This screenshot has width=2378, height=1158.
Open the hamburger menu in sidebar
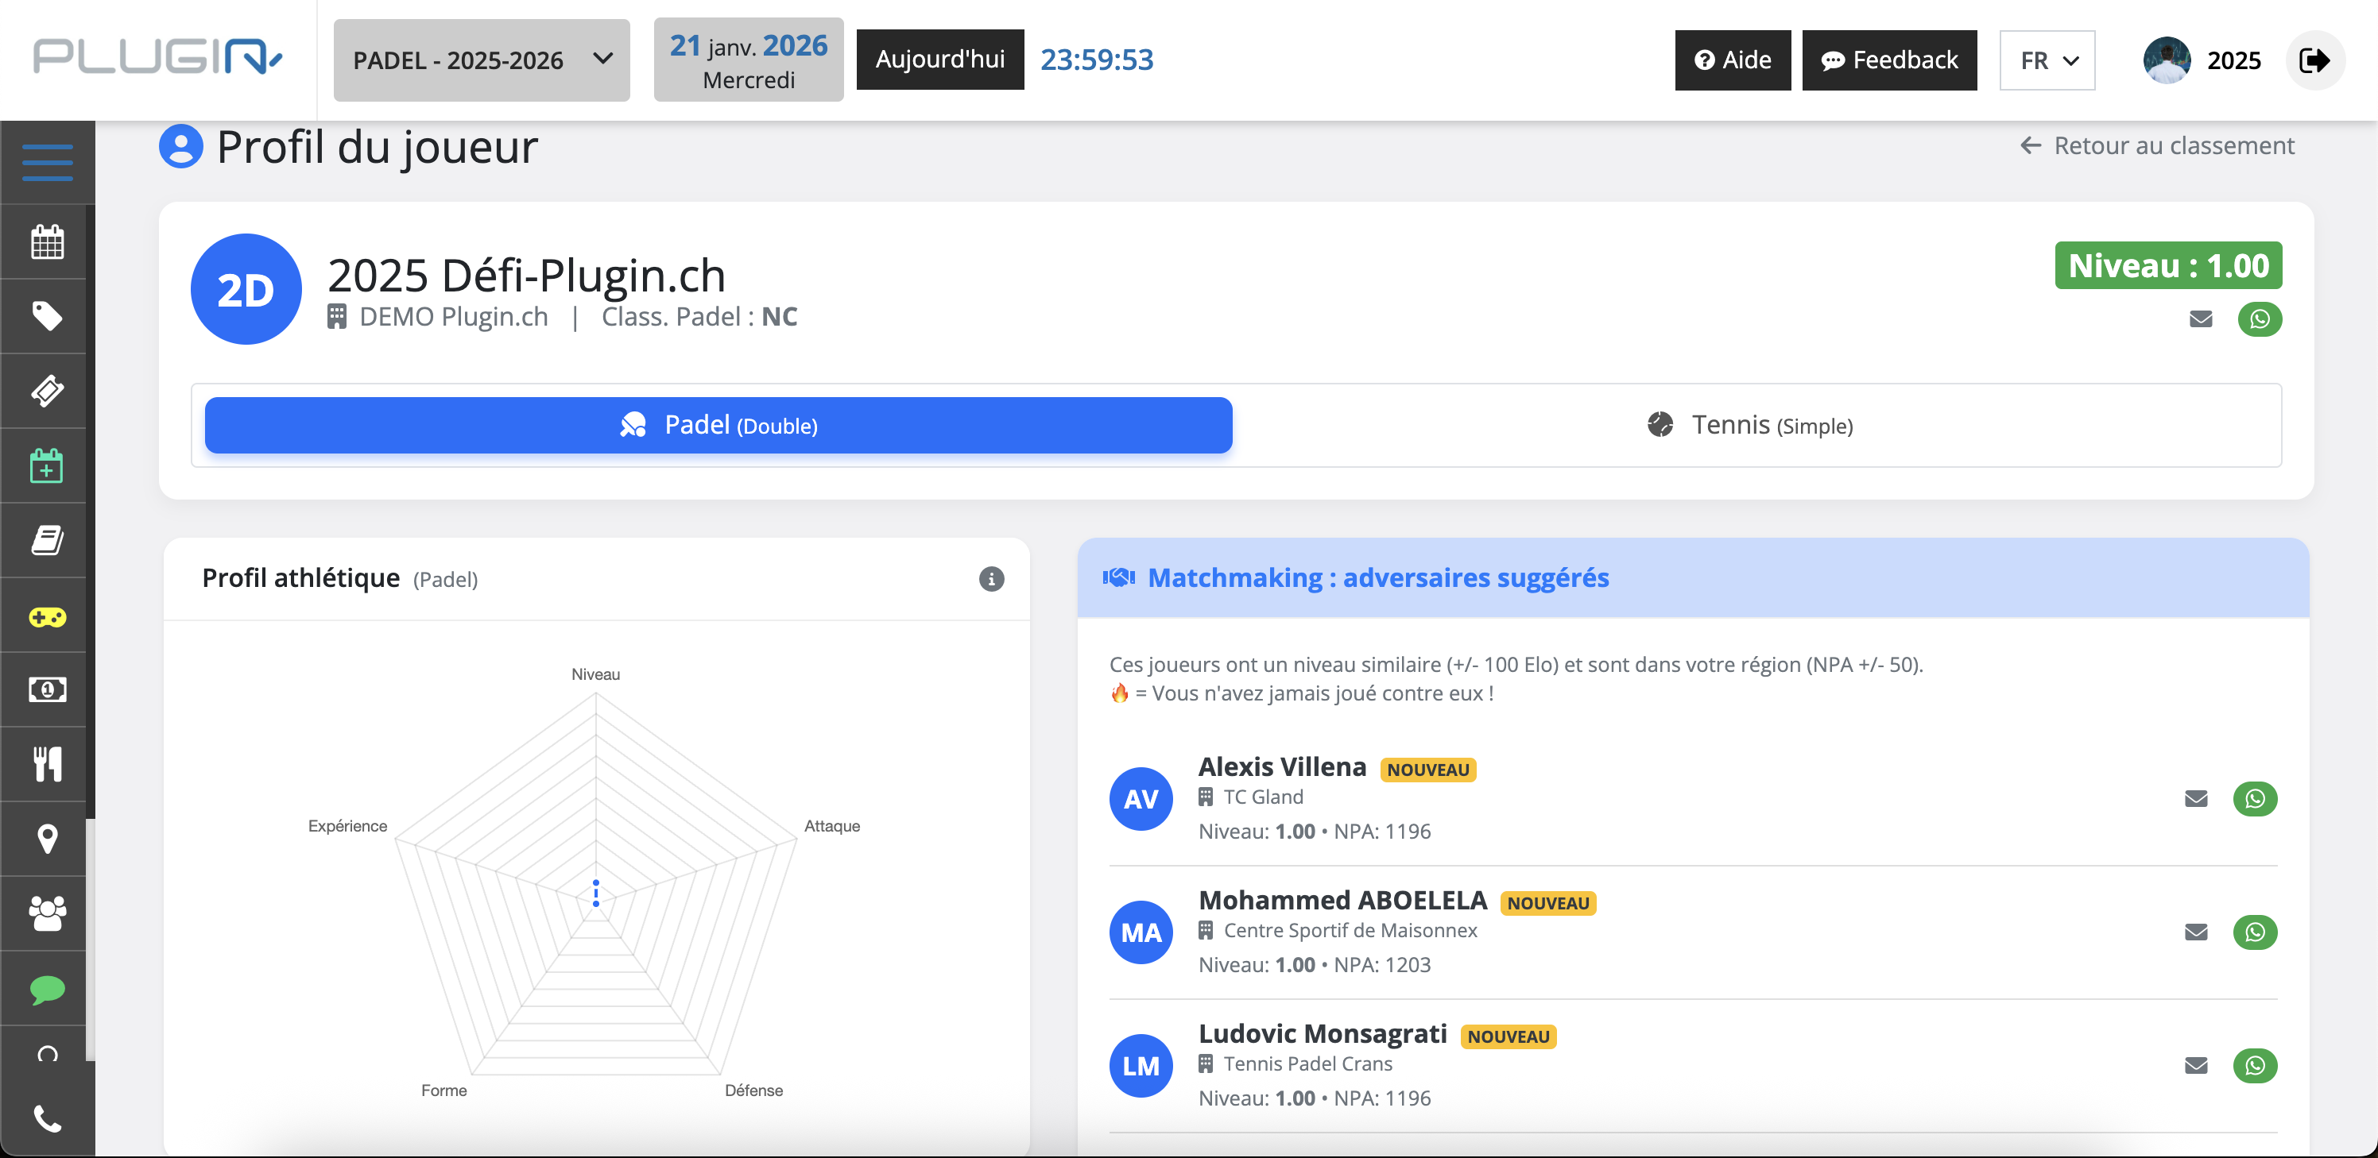pos(47,162)
